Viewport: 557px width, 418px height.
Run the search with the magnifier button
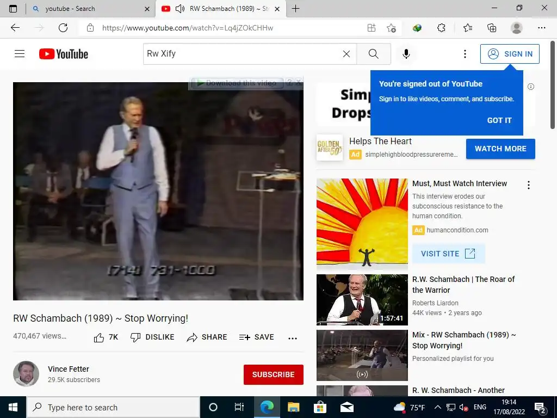(373, 54)
